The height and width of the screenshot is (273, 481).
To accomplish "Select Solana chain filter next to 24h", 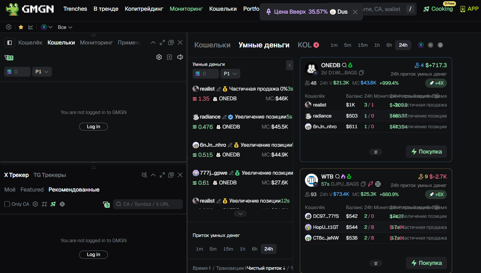I will (421, 45).
